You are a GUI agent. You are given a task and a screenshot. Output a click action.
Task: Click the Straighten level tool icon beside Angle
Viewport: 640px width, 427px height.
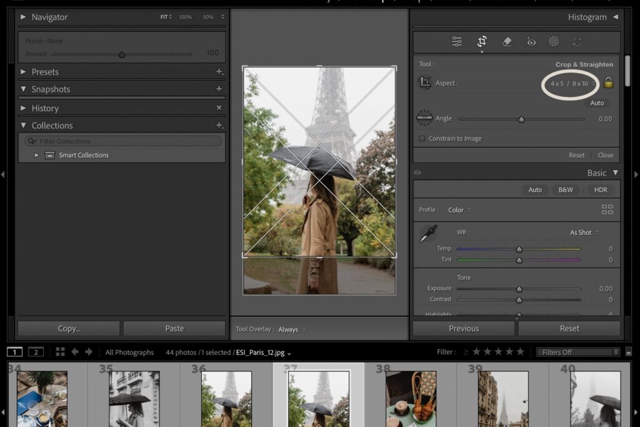pyautogui.click(x=424, y=118)
